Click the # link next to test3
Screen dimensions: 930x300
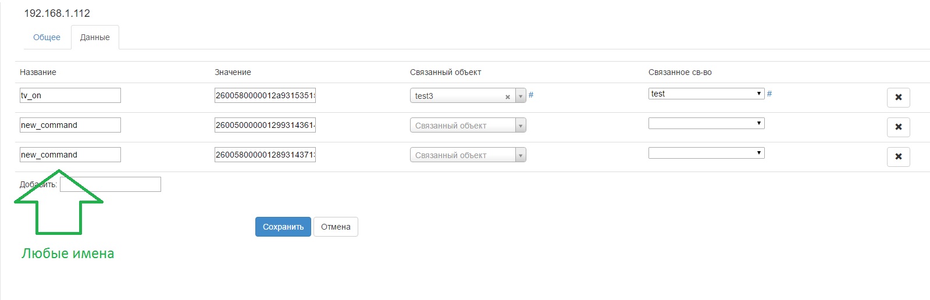coord(531,95)
